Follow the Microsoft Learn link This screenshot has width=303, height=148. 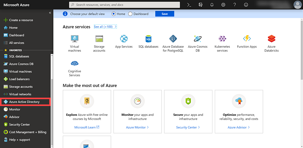[x=87, y=127]
